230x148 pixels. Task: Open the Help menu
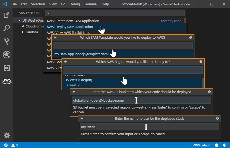click(105, 4)
